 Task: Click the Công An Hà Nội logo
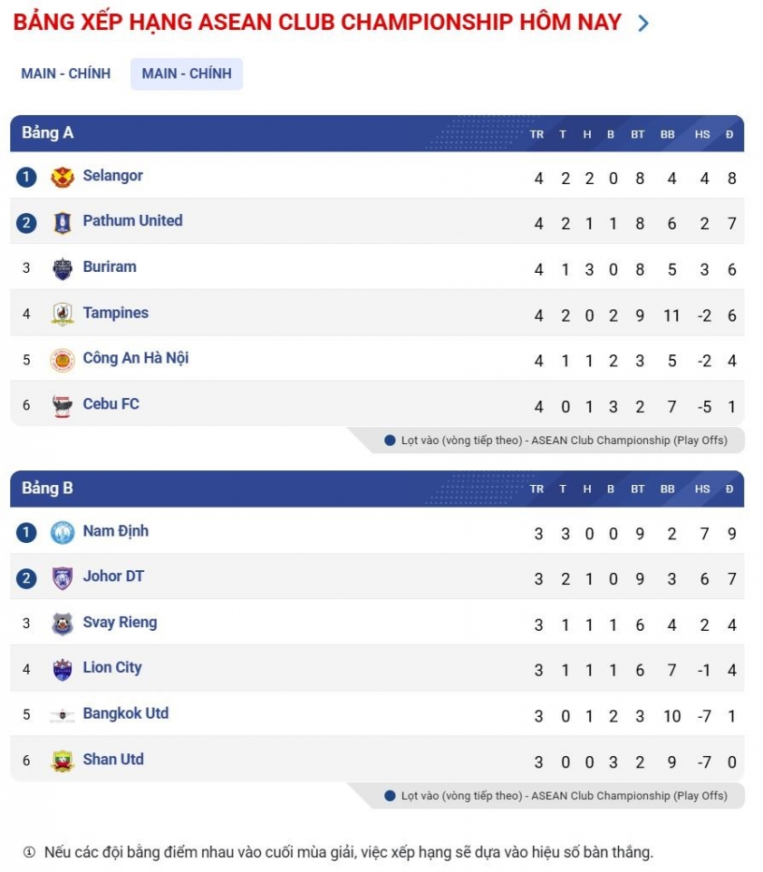pos(62,360)
